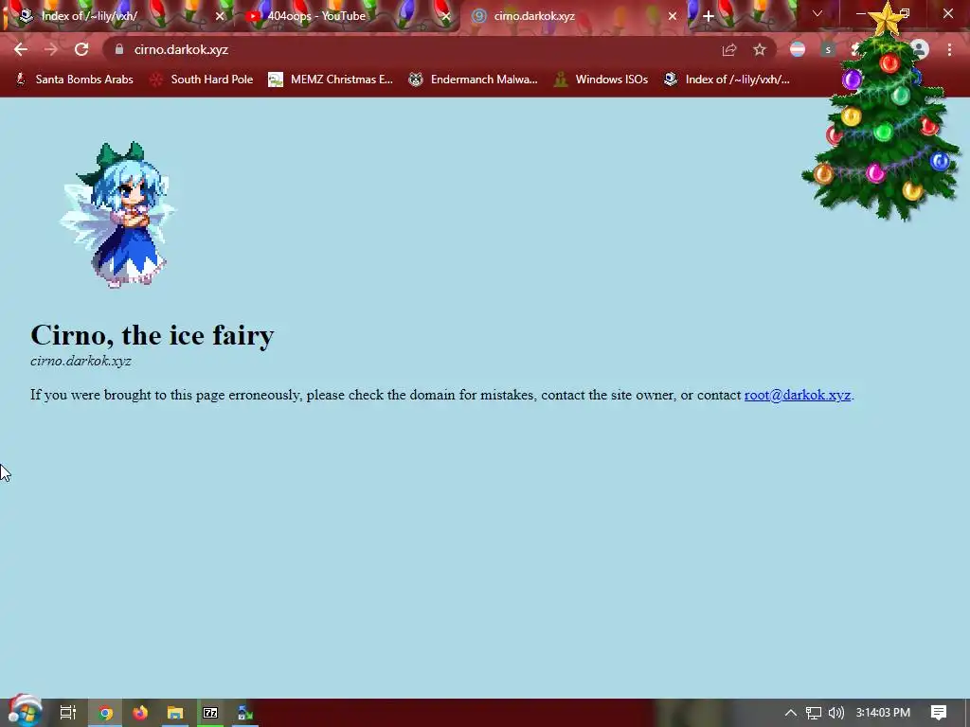Open the taskbar app next to 7-Zip
This screenshot has width=970, height=727.
coord(245,713)
